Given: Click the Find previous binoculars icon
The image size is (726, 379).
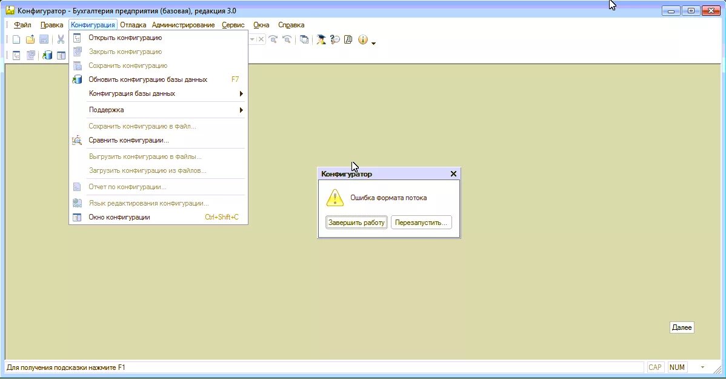Looking at the screenshot, I should click(287, 40).
